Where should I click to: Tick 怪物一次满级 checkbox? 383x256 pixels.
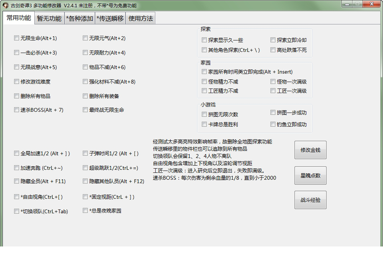pyautogui.click(x=273, y=82)
